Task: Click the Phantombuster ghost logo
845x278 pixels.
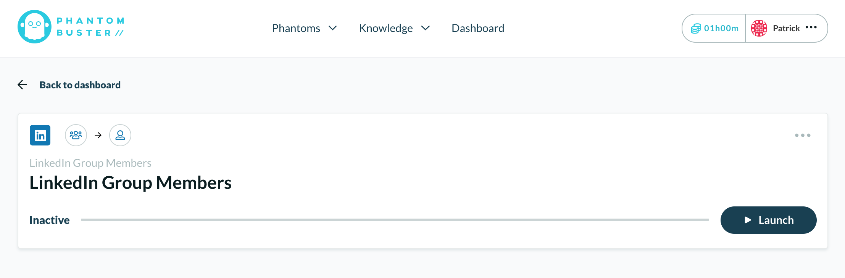Action: pos(34,27)
